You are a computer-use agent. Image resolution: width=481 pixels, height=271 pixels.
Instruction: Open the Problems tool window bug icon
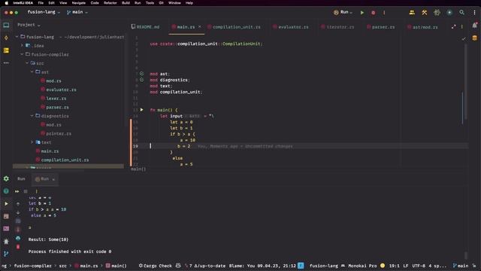pos(6,241)
